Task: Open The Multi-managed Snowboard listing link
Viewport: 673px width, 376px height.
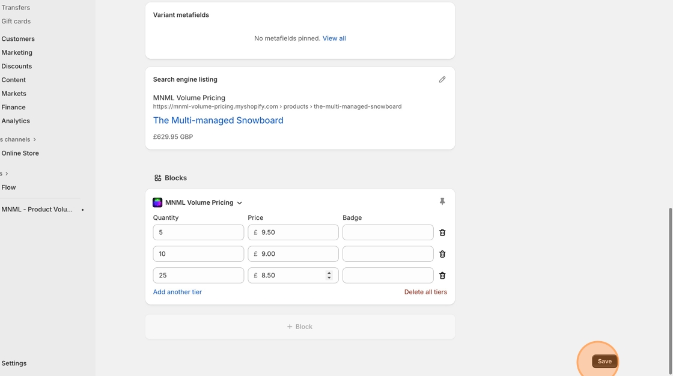Action: [x=218, y=120]
